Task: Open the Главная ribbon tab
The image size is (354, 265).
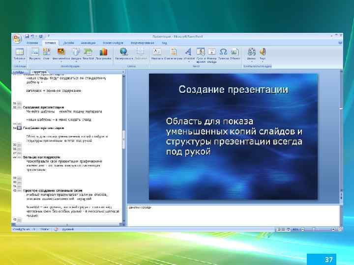Action: [32, 43]
